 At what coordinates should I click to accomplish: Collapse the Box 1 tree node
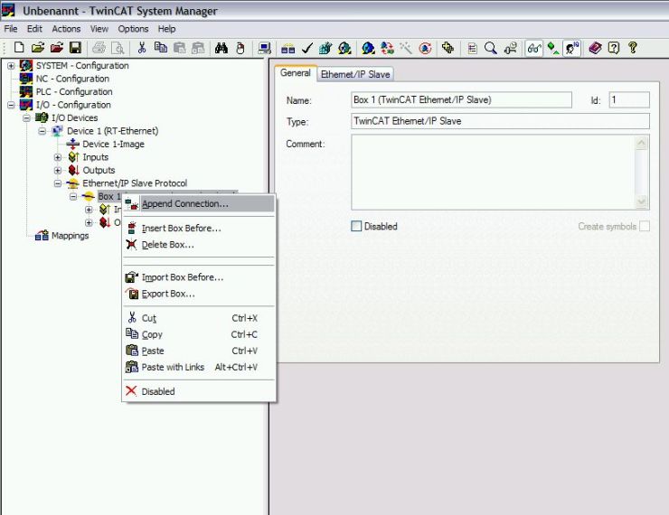(x=73, y=197)
